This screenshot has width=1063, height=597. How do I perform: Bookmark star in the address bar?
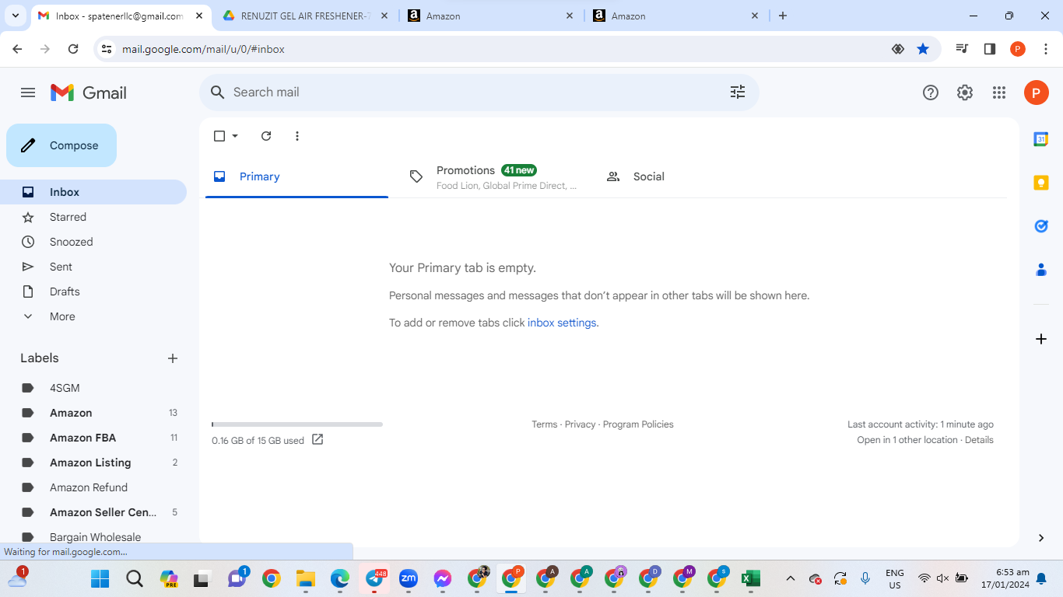coord(923,49)
